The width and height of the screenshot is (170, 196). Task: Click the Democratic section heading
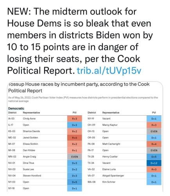16,108
